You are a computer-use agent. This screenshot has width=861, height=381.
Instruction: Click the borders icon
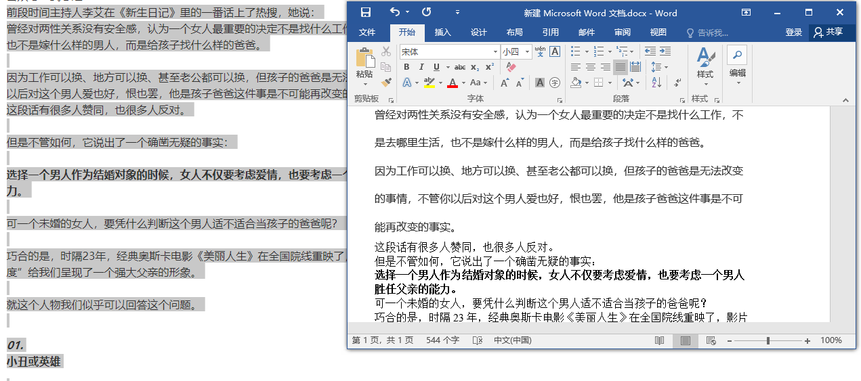[599, 83]
